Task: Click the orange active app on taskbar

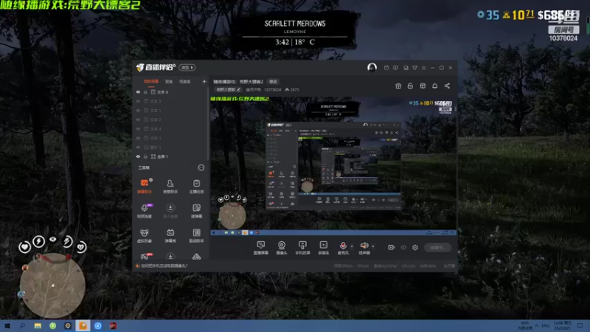Action: coord(83,325)
